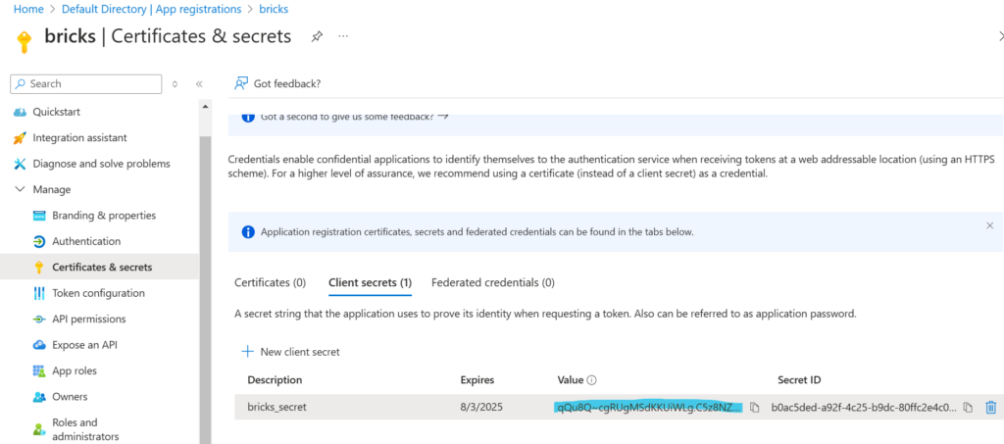1004x444 pixels.
Task: Expand the right pane chevron
Action: (x=999, y=36)
